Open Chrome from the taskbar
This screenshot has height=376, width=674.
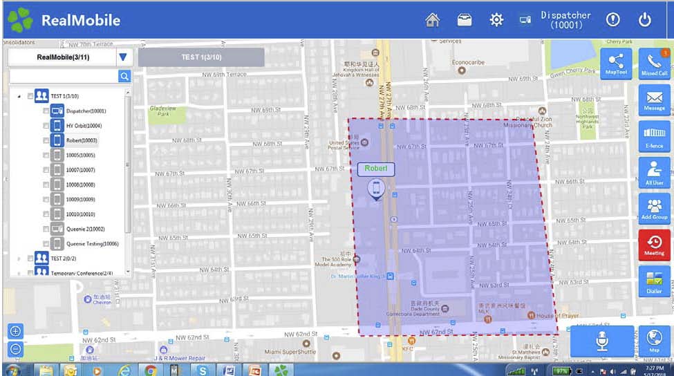pos(150,370)
